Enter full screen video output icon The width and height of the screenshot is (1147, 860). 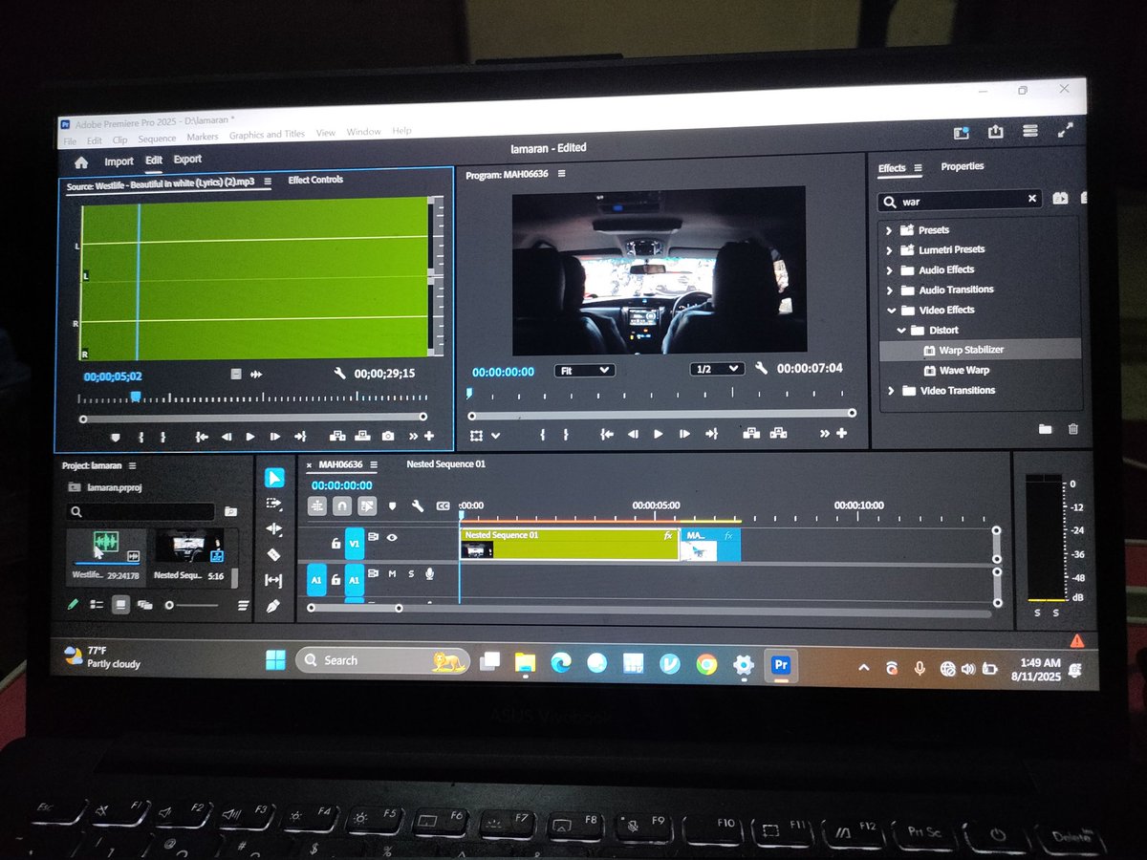pyautogui.click(x=1066, y=132)
